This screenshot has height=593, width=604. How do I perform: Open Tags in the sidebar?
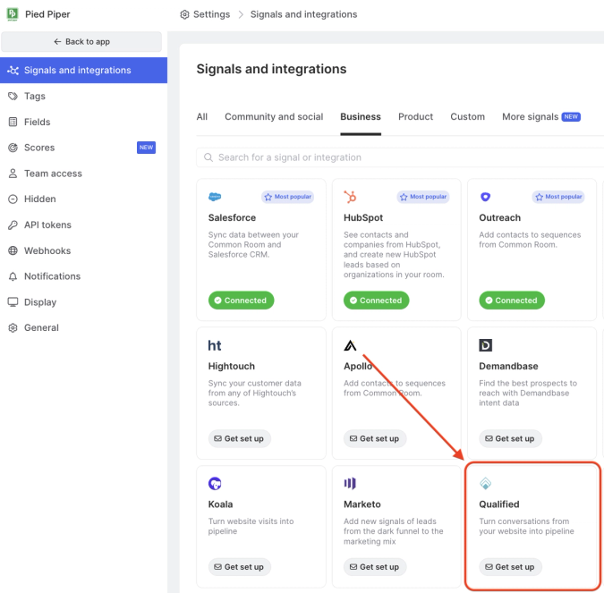coord(83,96)
